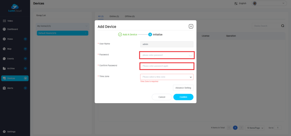Screen dimensions: 291x136
Task: Open the Settings gear icon
Action: click(4, 132)
